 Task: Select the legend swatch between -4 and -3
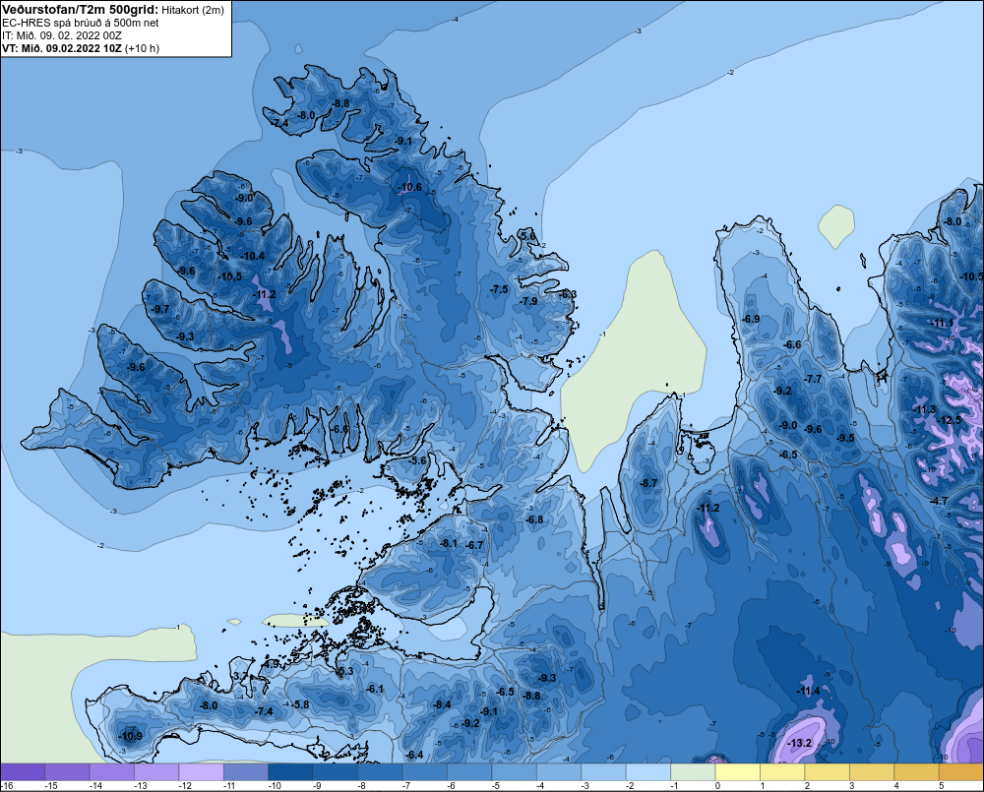559,772
